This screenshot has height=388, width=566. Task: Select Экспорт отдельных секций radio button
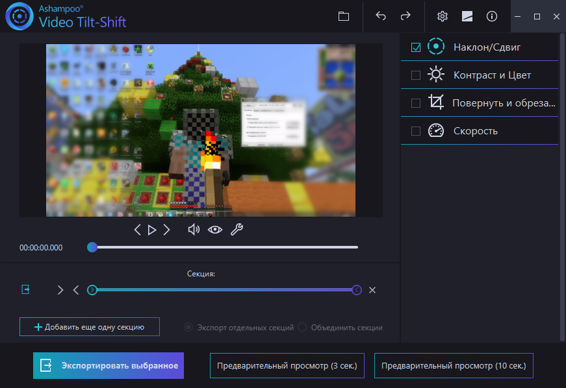[188, 327]
